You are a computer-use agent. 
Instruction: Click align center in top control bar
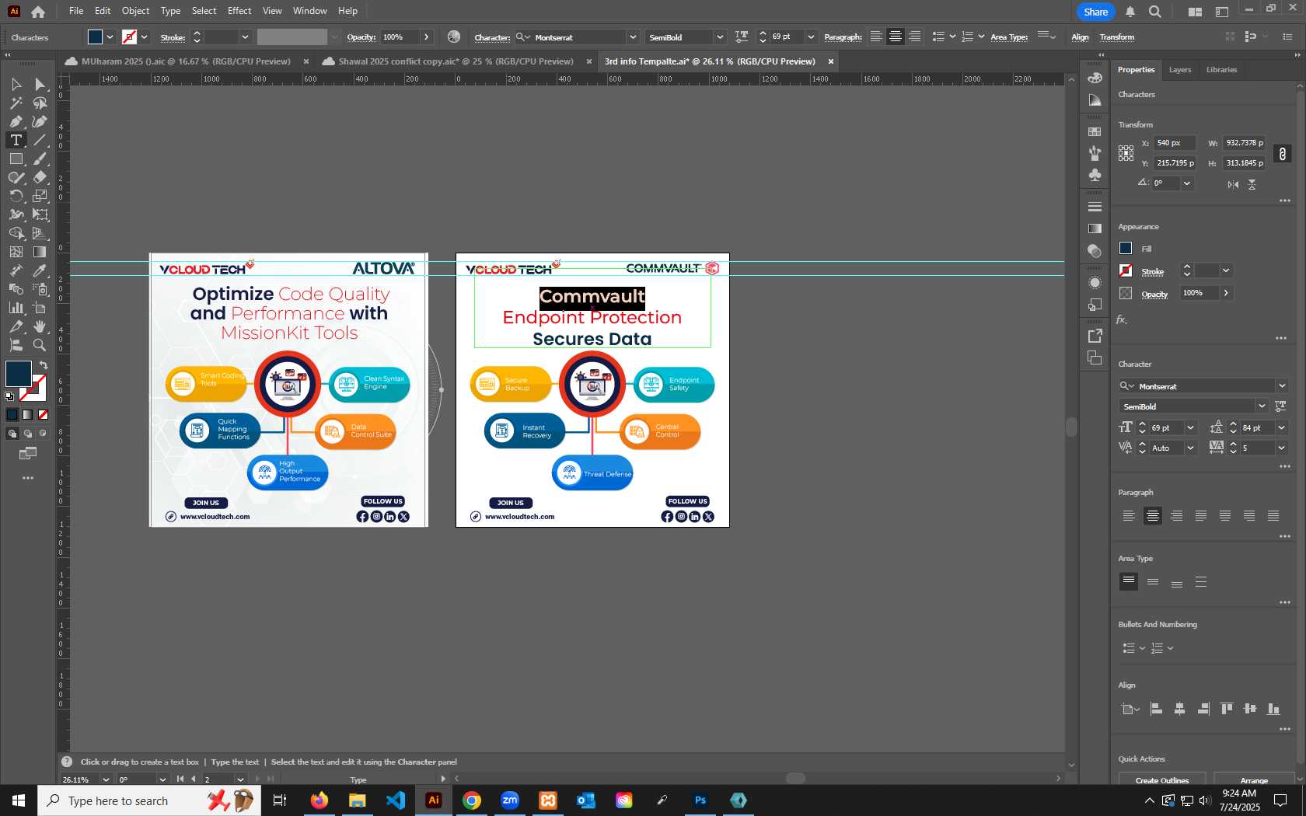(x=896, y=37)
